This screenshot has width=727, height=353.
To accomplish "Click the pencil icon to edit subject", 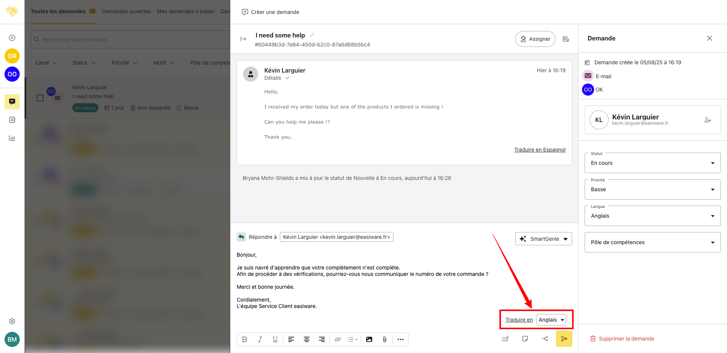I will pyautogui.click(x=312, y=35).
